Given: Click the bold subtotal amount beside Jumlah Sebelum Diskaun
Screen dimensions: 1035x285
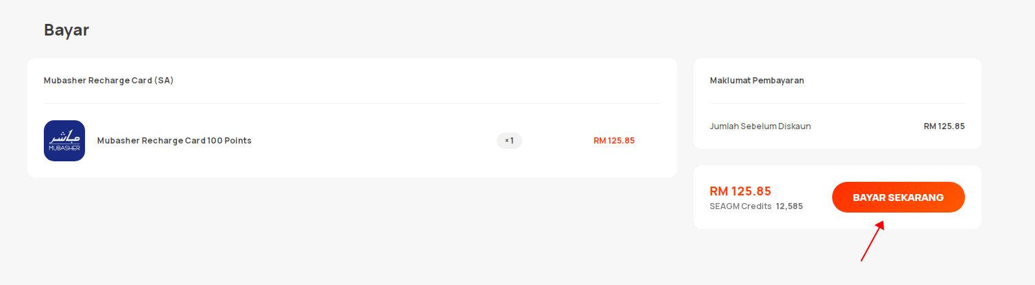Looking at the screenshot, I should (x=944, y=126).
